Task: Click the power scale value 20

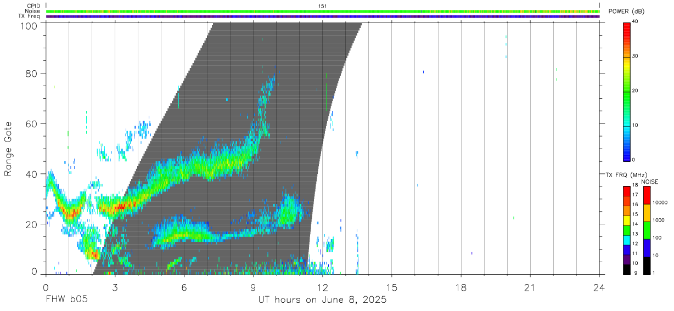Action: click(636, 91)
